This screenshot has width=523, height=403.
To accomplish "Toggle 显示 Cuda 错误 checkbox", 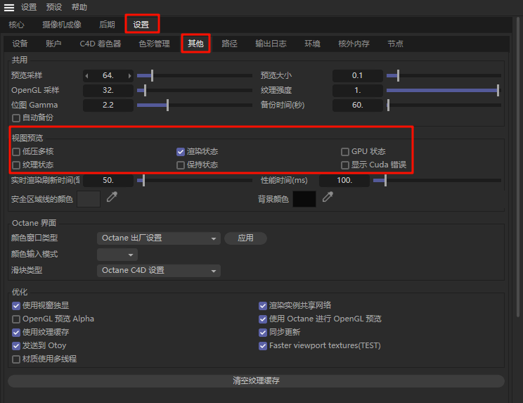I will [x=345, y=165].
